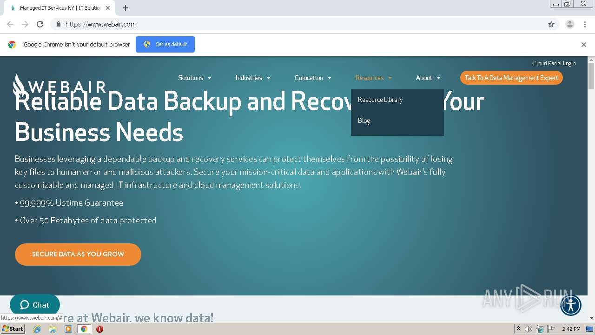Show hidden tray icons arrow
595x335 pixels.
(x=518, y=329)
